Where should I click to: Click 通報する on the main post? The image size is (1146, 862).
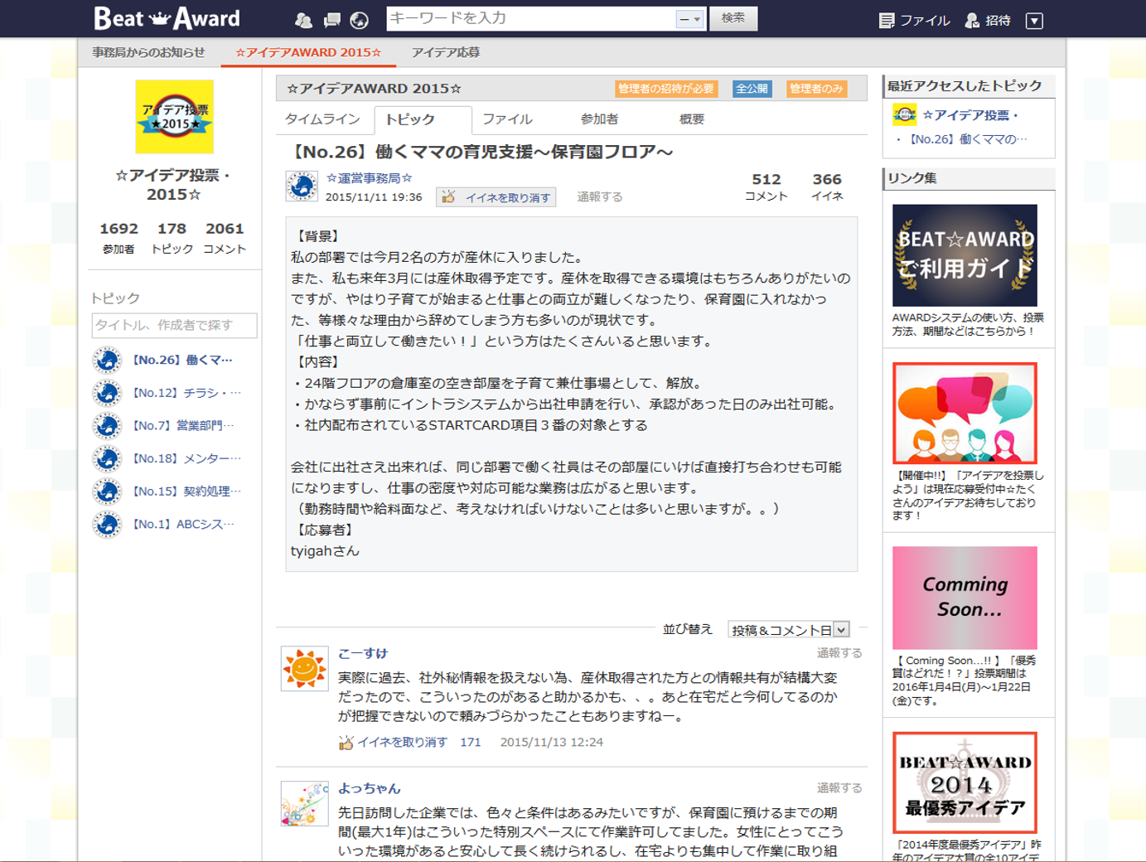(600, 197)
